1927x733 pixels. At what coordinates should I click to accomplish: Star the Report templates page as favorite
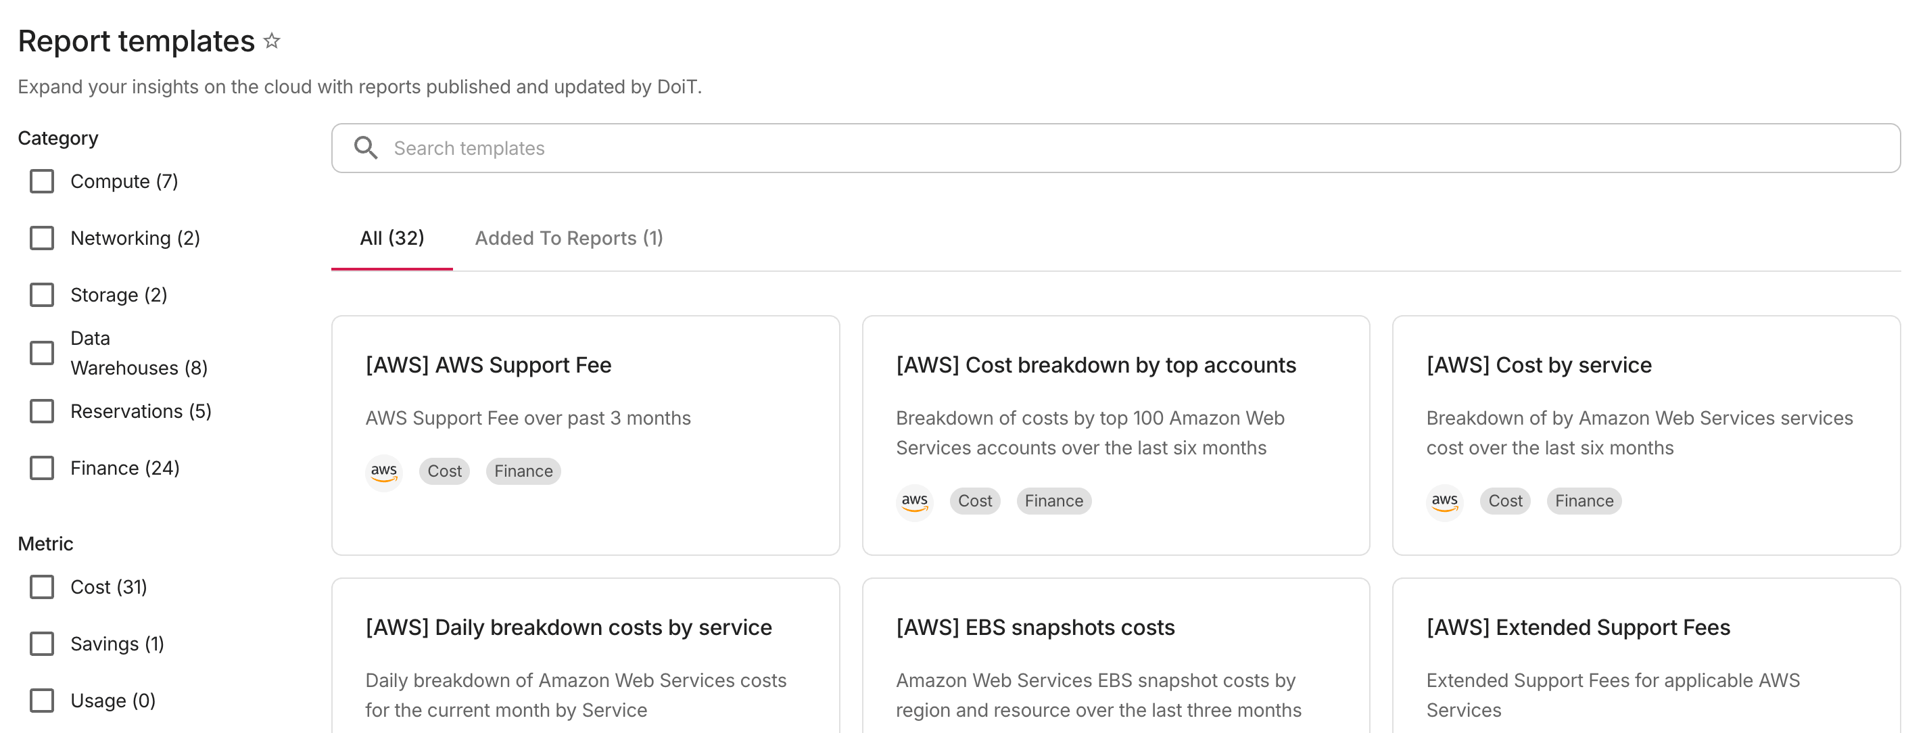(272, 41)
